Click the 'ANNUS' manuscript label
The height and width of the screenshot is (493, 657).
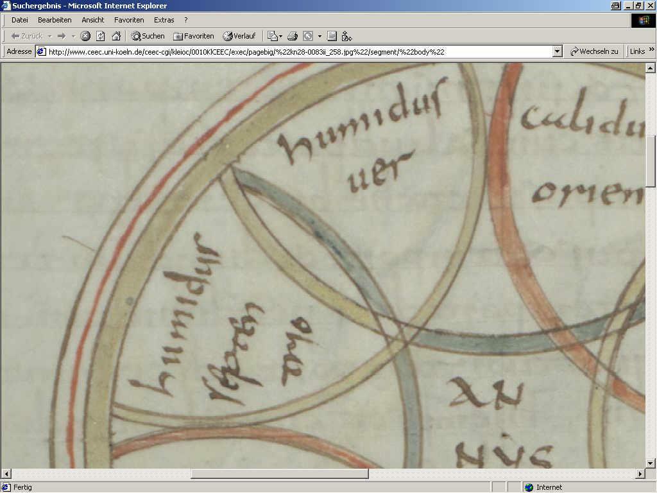(500, 422)
